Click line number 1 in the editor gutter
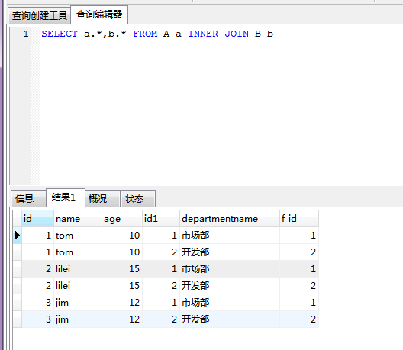403x350 pixels. (x=26, y=34)
